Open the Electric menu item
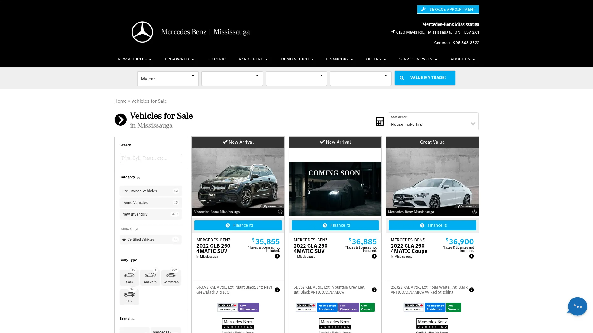The image size is (593, 333). [x=217, y=59]
